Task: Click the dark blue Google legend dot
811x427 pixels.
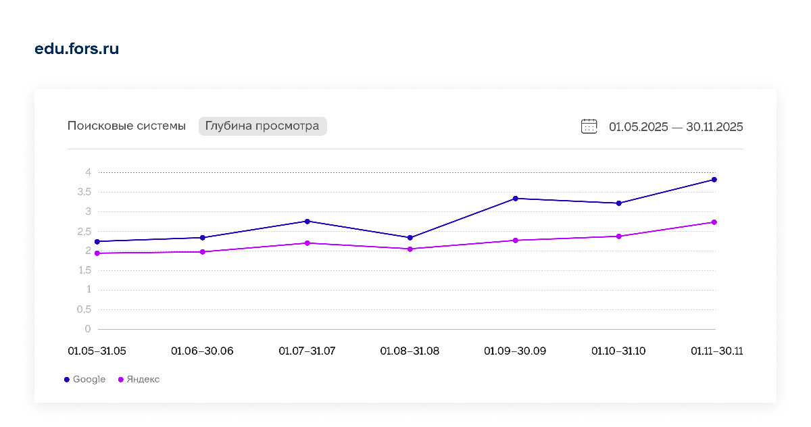Action: click(67, 380)
